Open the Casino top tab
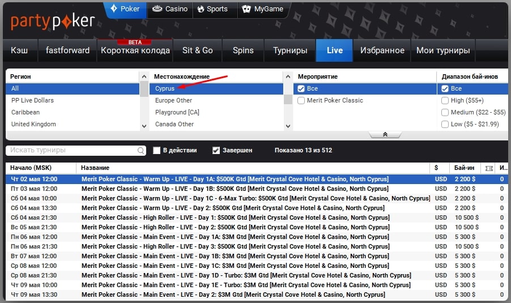 point(170,9)
